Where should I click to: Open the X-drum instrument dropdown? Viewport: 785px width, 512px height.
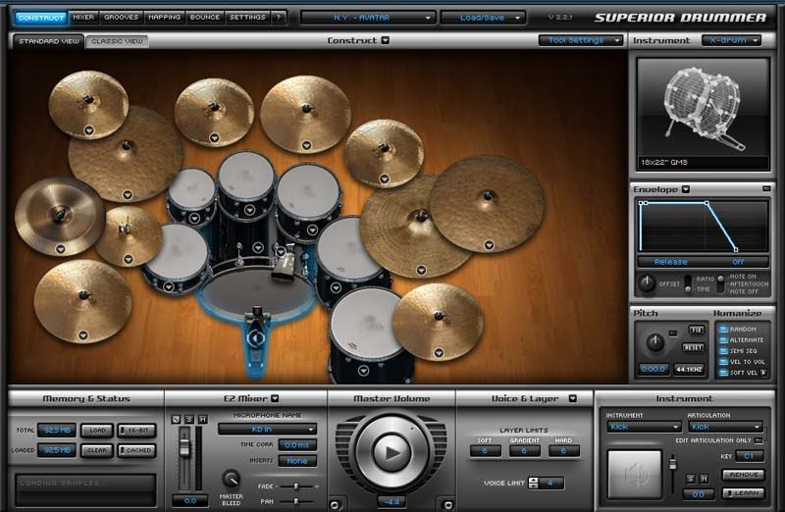(732, 40)
